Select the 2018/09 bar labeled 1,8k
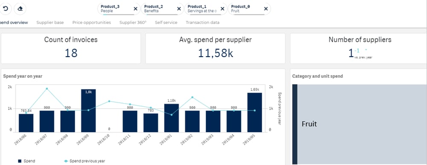427x165 pixels. (88, 110)
